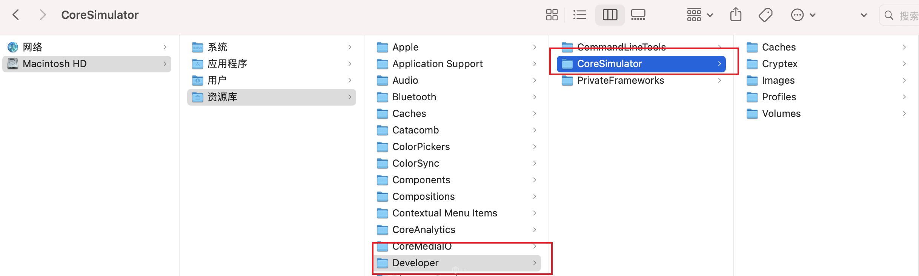
Task: Click the 应用程序 folder icon
Action: point(198,64)
